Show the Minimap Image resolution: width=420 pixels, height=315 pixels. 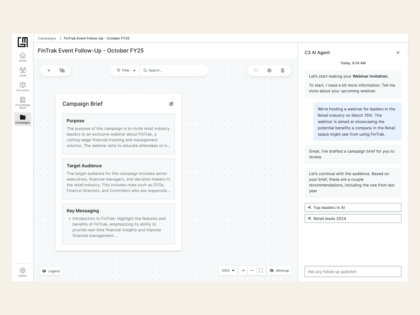[279, 271]
